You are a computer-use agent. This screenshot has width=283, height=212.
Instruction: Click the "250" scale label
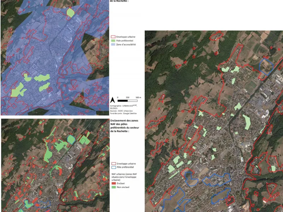pyautogui.click(x=128, y=98)
